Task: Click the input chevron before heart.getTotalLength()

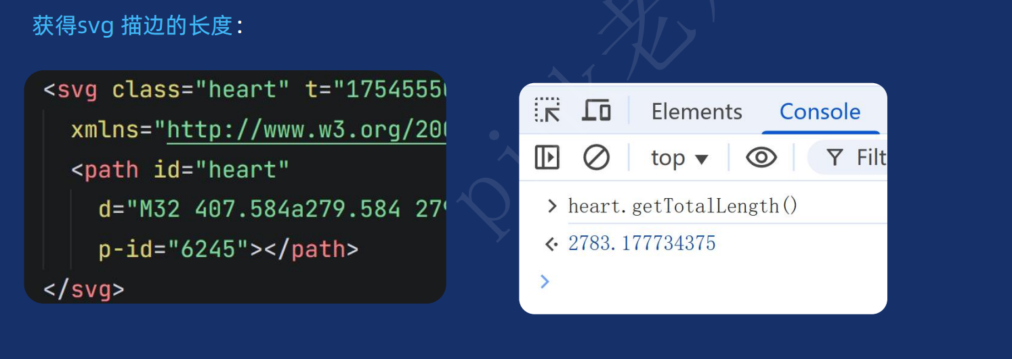Action: pos(552,206)
